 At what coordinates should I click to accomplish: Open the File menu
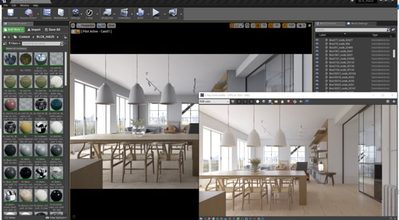tap(6, 5)
